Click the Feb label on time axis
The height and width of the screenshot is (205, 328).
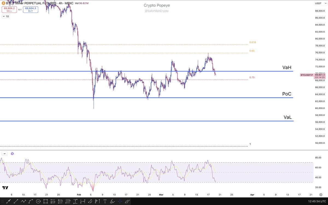pyautogui.click(x=79, y=195)
